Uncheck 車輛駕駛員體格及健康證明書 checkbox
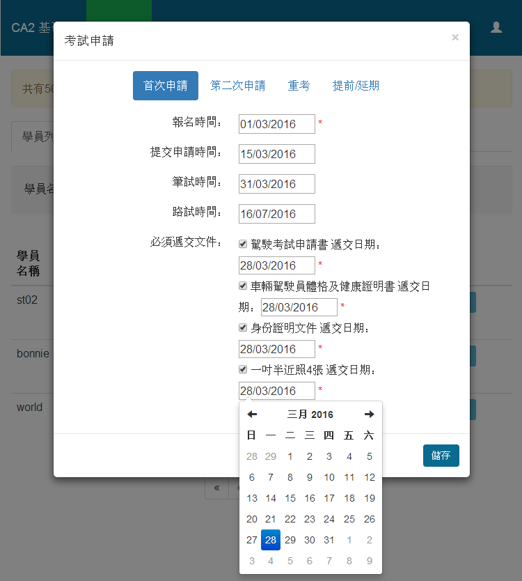522x581 pixels. click(x=243, y=286)
